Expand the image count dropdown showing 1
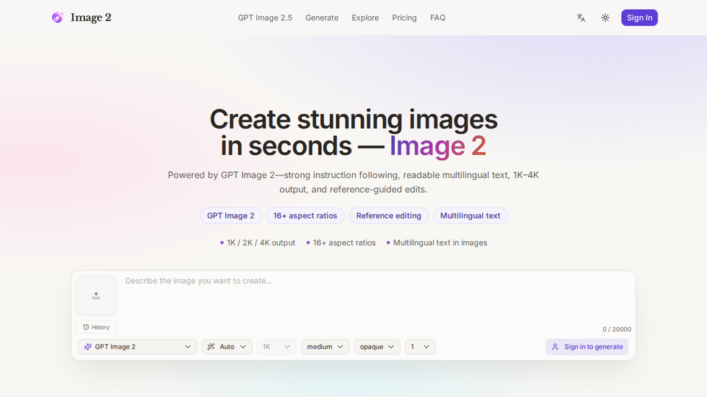The width and height of the screenshot is (707, 397). pyautogui.click(x=421, y=346)
